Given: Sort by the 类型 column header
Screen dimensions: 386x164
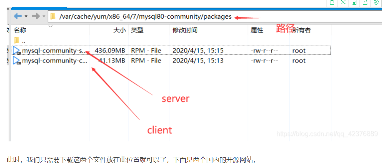Looking at the screenshot, I should 137,30.
